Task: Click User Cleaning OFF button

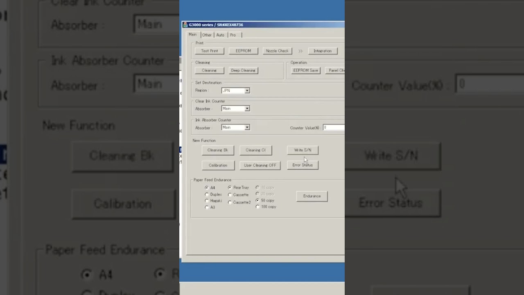Action: 260,165
